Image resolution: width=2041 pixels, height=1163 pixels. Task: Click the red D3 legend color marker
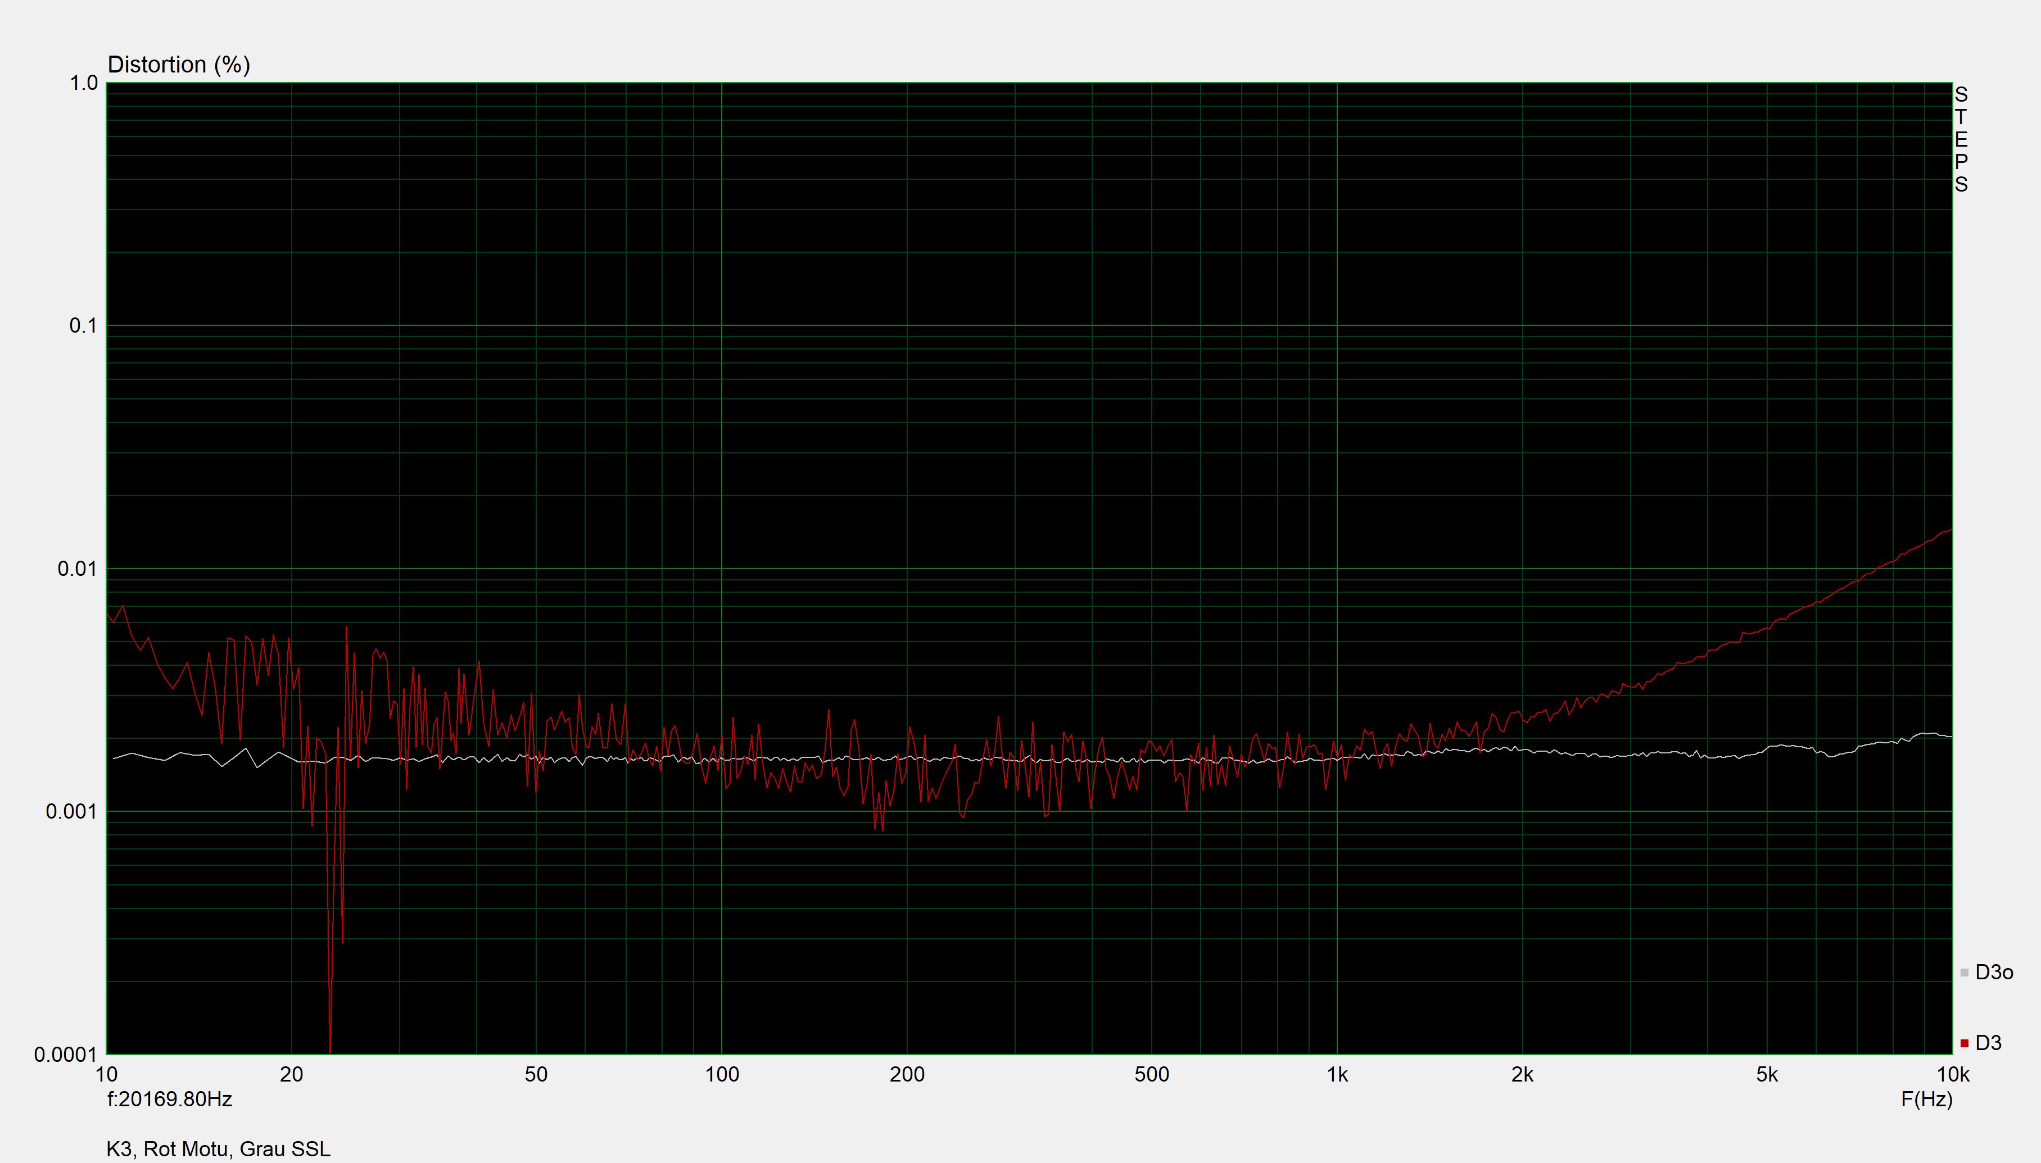(x=1965, y=1043)
